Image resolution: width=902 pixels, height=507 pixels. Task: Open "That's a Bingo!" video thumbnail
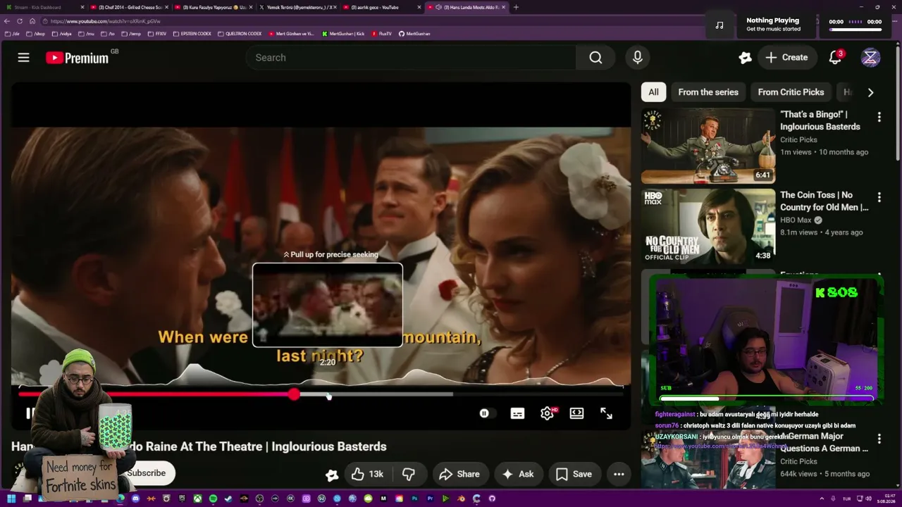click(x=708, y=146)
